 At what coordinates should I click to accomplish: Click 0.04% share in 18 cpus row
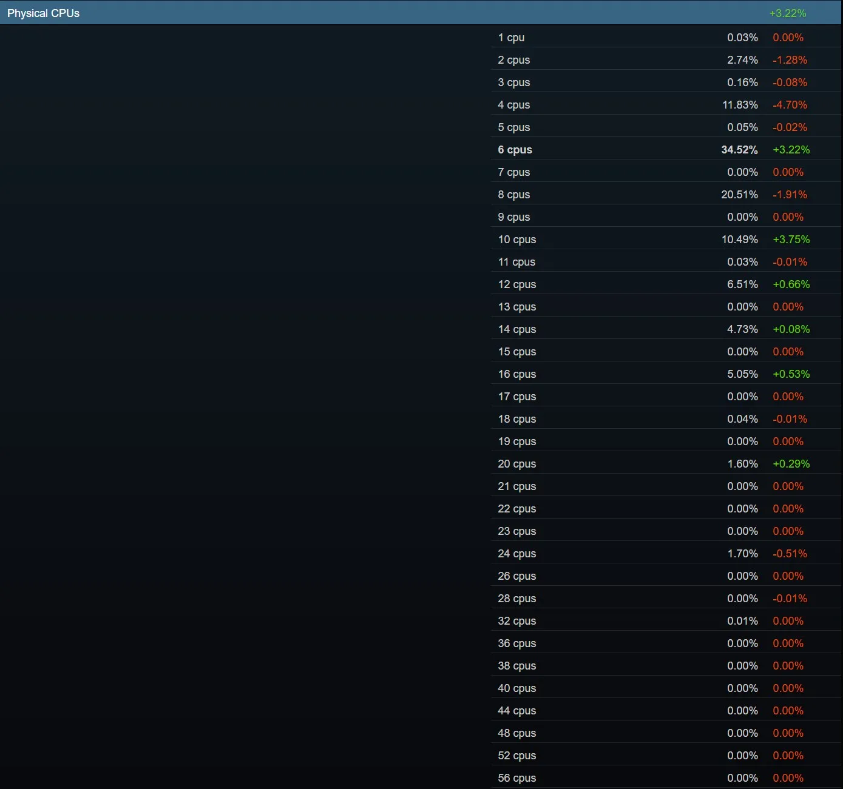pos(742,419)
